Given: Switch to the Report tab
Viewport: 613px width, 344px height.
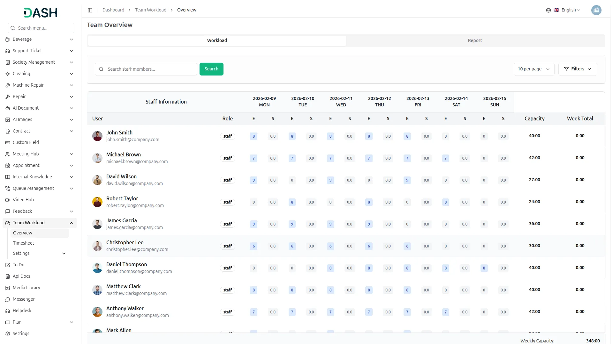Looking at the screenshot, I should (x=475, y=41).
